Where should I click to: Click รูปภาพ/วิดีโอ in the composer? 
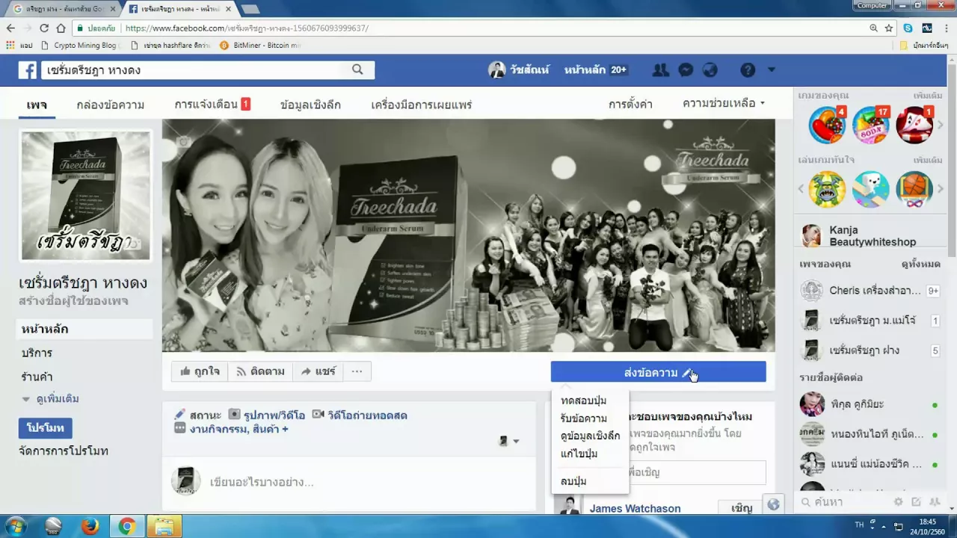point(267,415)
